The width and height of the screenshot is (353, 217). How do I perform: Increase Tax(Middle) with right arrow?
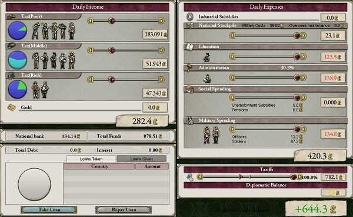click(x=161, y=50)
